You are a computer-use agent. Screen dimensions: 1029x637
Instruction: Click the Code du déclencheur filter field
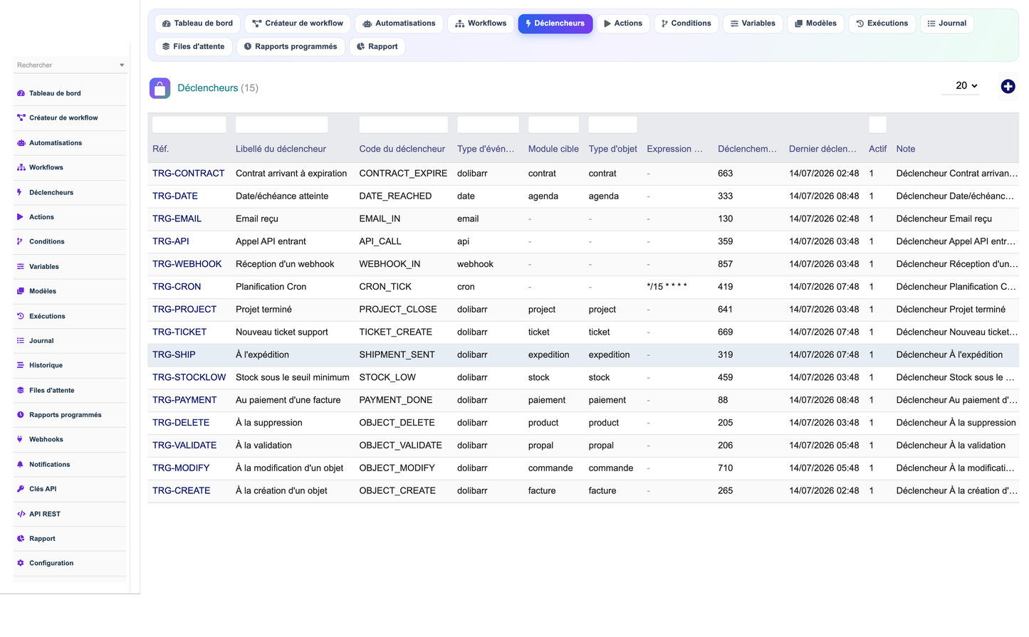pyautogui.click(x=403, y=125)
